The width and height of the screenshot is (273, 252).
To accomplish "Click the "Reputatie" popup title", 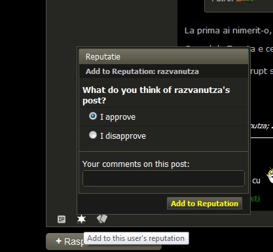I will click(x=103, y=57).
